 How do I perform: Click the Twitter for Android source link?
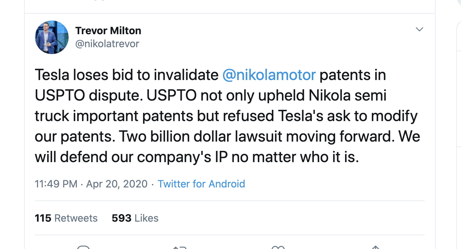201,184
